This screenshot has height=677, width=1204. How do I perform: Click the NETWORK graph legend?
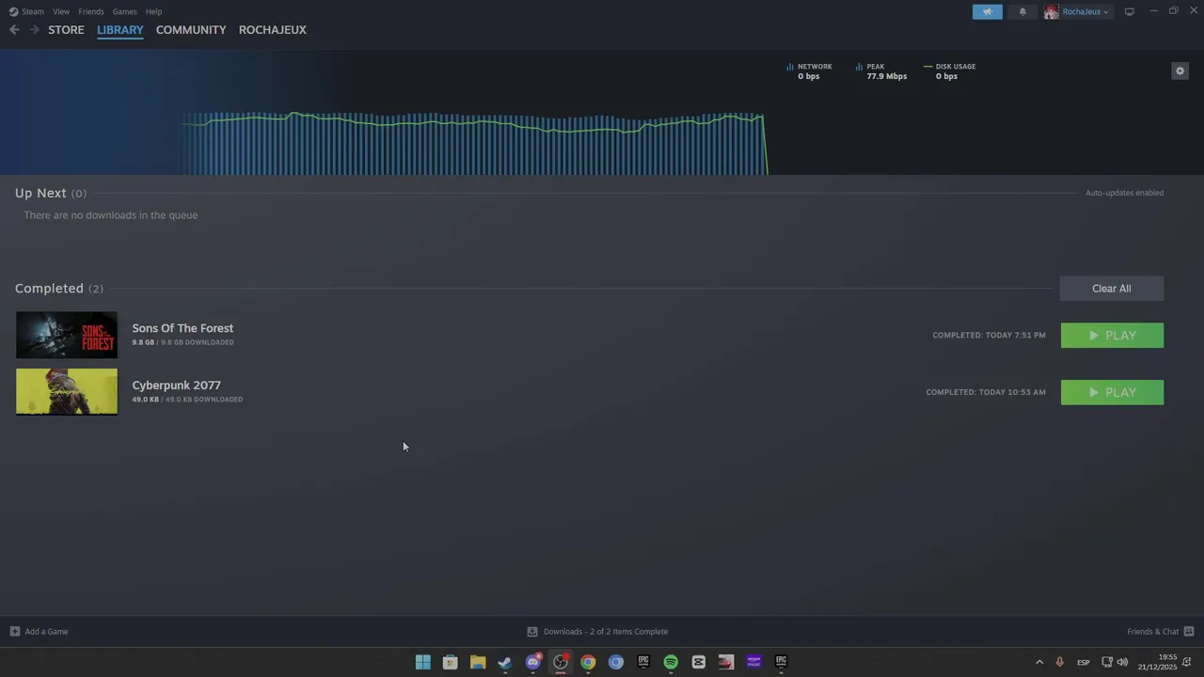[810, 71]
